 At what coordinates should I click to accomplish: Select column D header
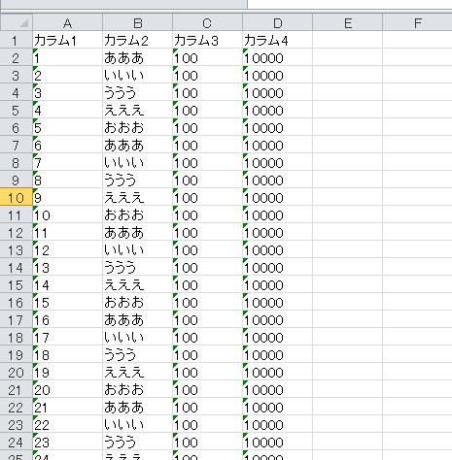278,22
